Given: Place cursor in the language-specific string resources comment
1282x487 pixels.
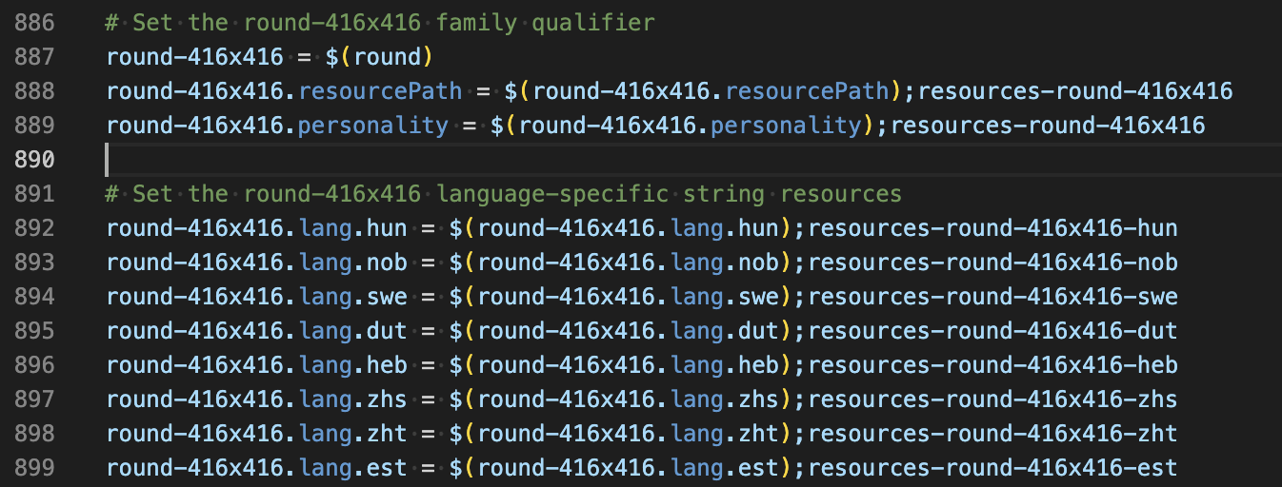Looking at the screenshot, I should [504, 194].
